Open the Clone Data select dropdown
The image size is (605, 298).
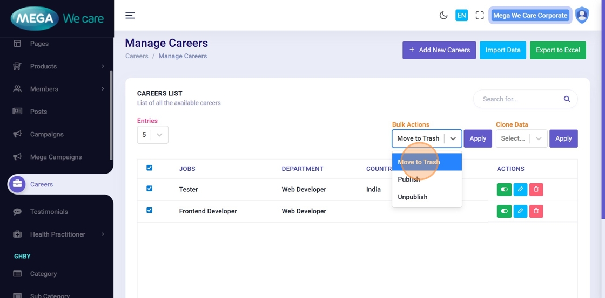(521, 138)
